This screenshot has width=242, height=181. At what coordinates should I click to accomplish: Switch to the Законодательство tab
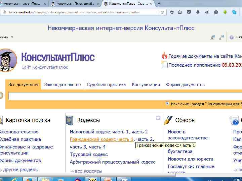(x=63, y=84)
